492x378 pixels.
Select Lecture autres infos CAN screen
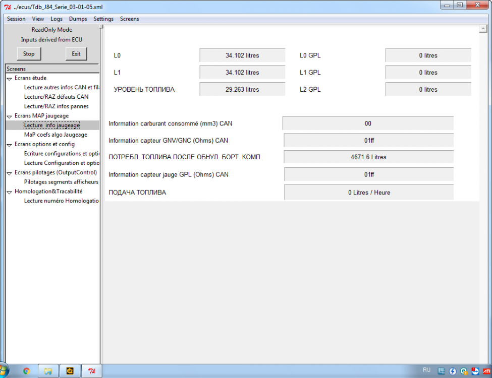(62, 88)
